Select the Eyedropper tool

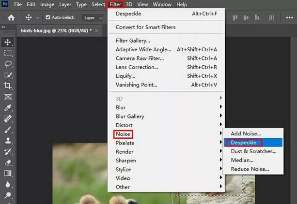pos(8,108)
